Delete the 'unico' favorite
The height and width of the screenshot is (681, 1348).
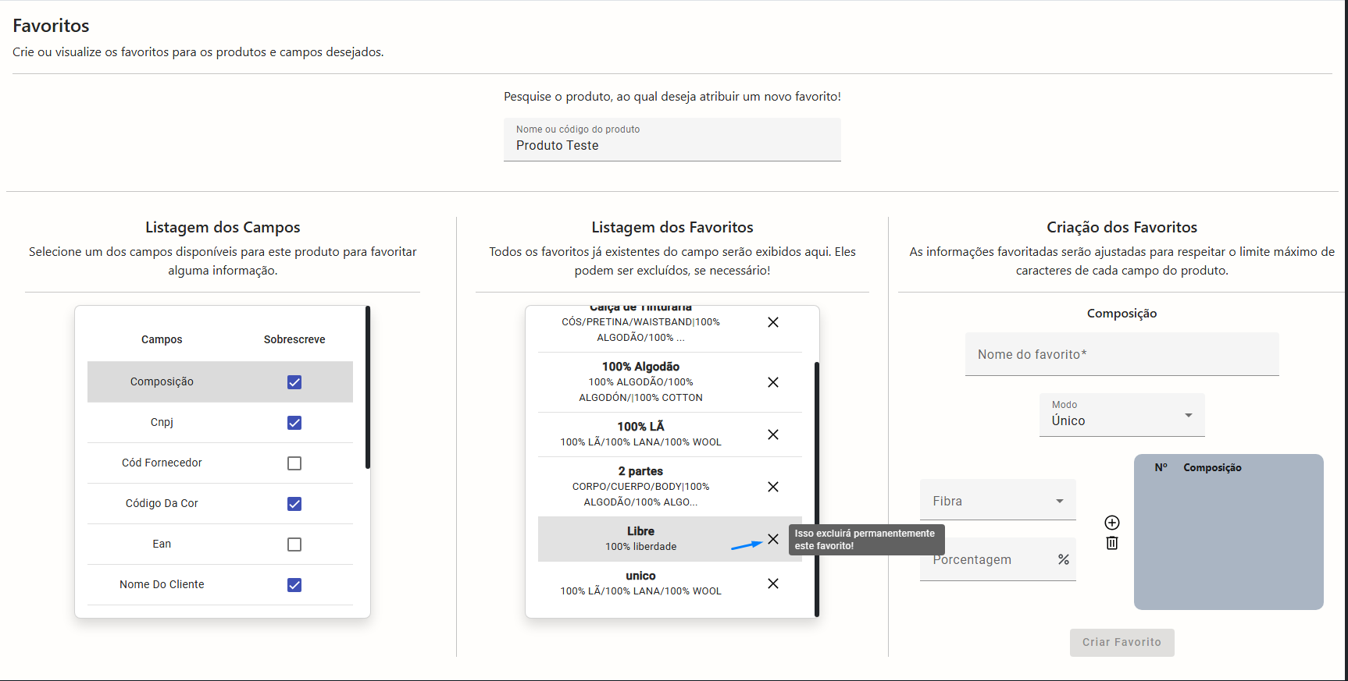(772, 583)
